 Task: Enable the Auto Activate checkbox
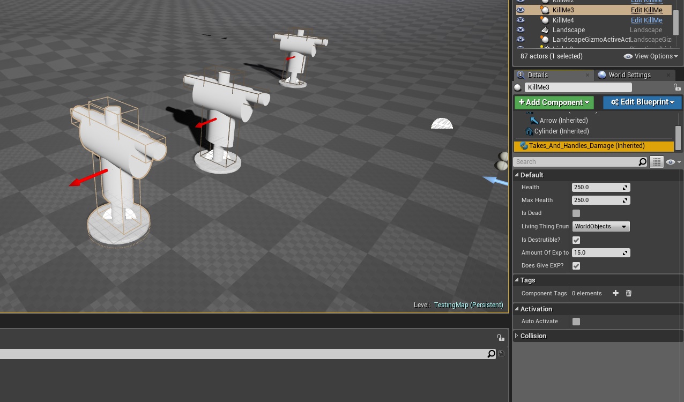click(x=576, y=322)
